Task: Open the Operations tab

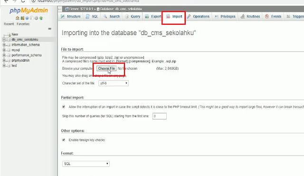Action: 199,17
